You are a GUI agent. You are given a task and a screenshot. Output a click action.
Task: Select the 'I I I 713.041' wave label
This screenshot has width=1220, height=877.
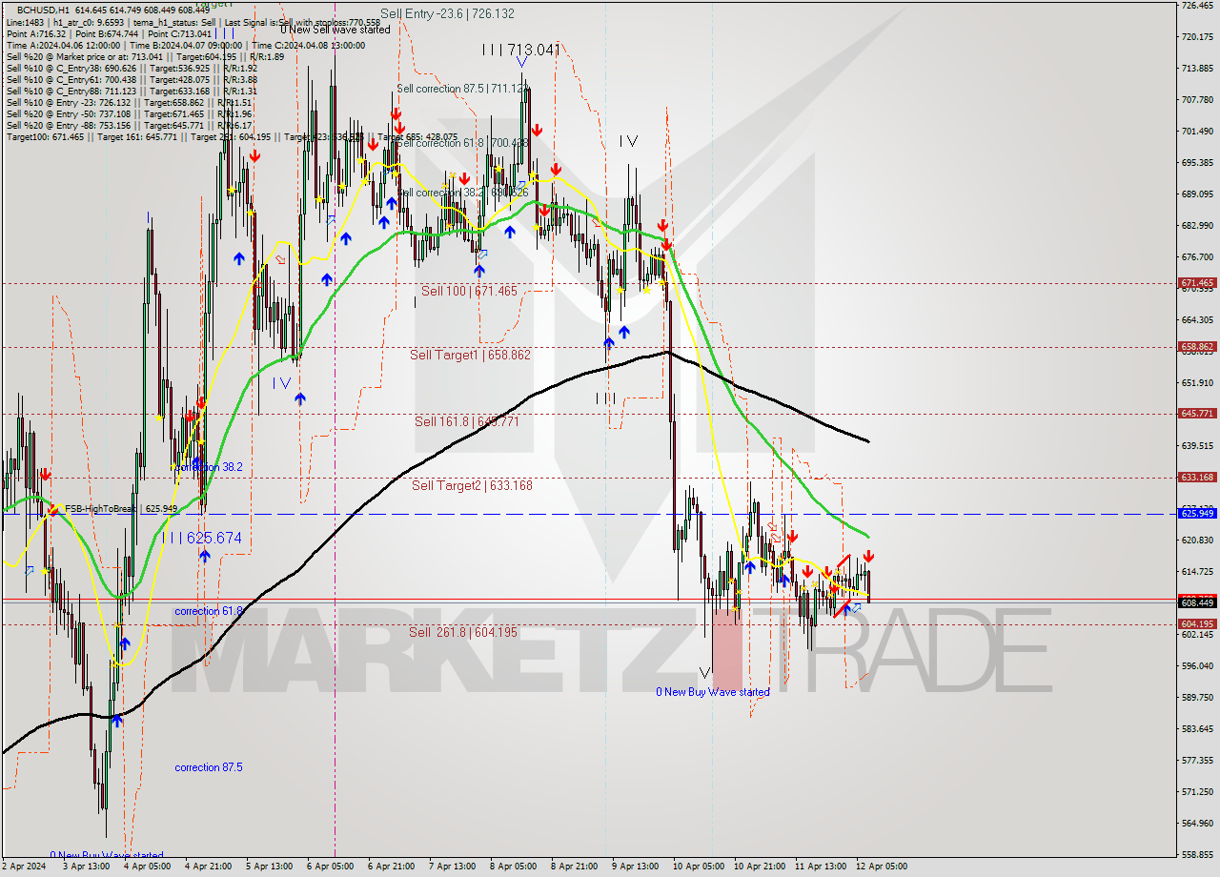click(x=520, y=50)
